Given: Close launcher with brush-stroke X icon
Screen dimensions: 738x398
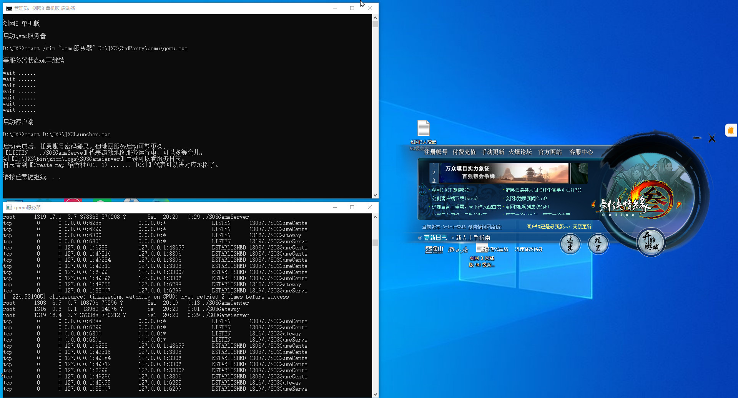Looking at the screenshot, I should 712,139.
